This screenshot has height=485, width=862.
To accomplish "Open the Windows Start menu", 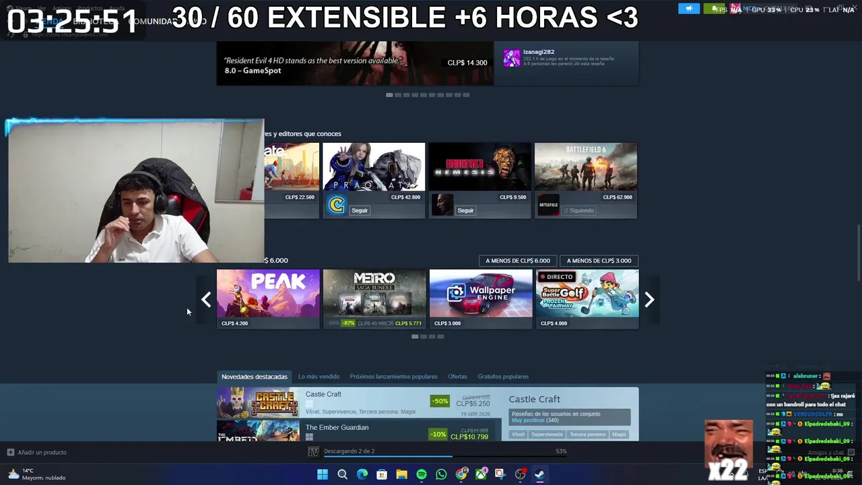I will (x=323, y=474).
